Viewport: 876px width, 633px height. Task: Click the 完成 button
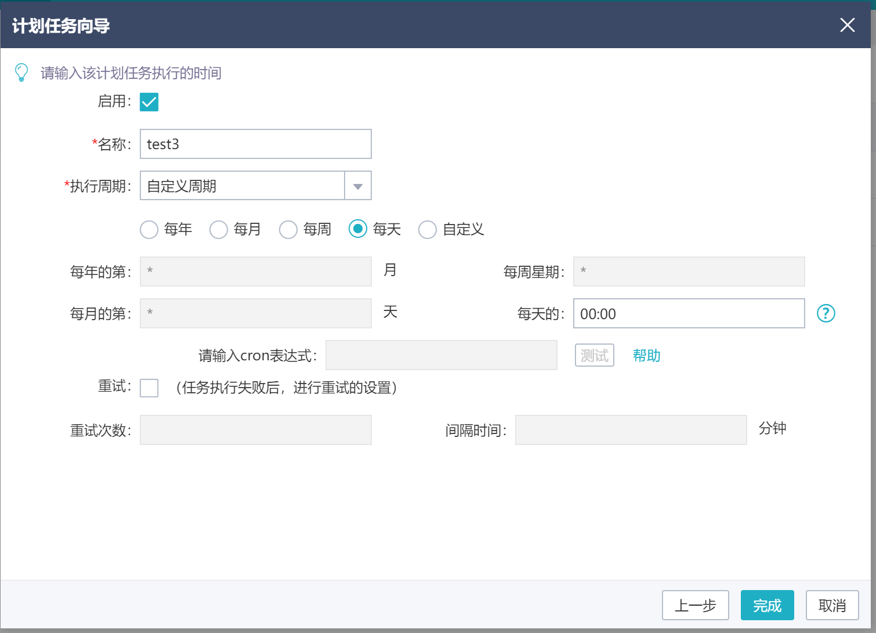coord(768,605)
